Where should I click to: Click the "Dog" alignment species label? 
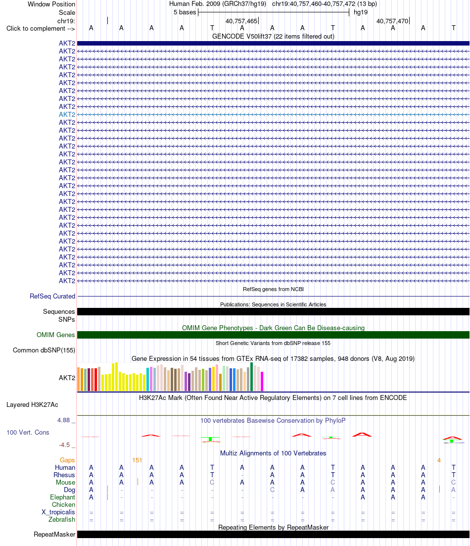point(69,490)
